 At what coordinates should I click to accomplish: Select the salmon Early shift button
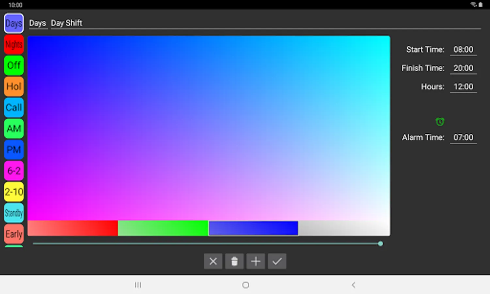[x=14, y=234]
